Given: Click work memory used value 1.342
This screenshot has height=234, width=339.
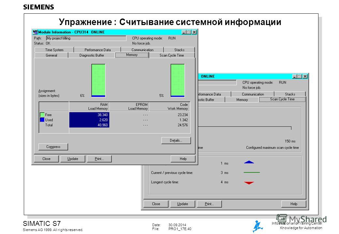Looking at the screenshot, I should tap(184, 120).
